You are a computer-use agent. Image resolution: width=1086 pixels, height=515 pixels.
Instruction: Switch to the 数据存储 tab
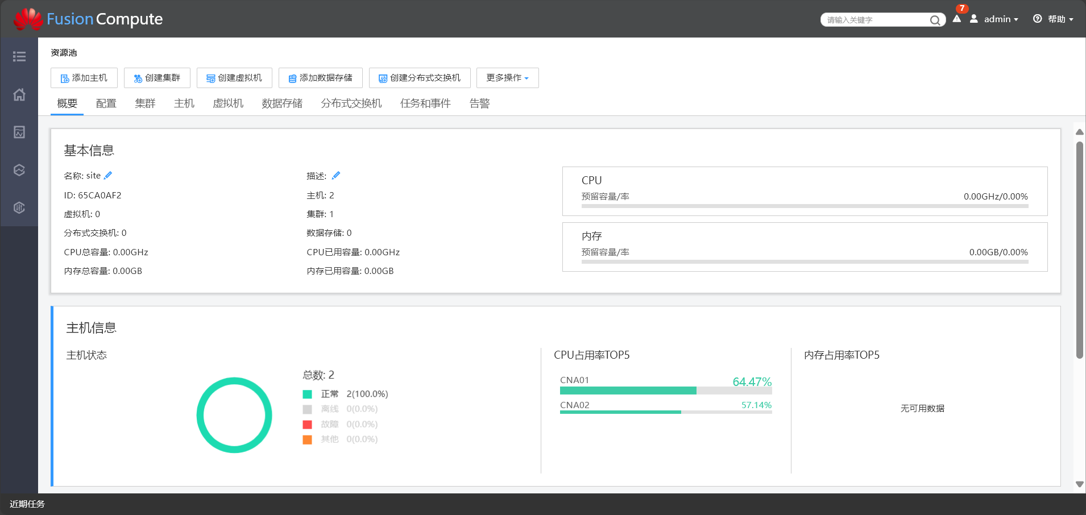282,103
